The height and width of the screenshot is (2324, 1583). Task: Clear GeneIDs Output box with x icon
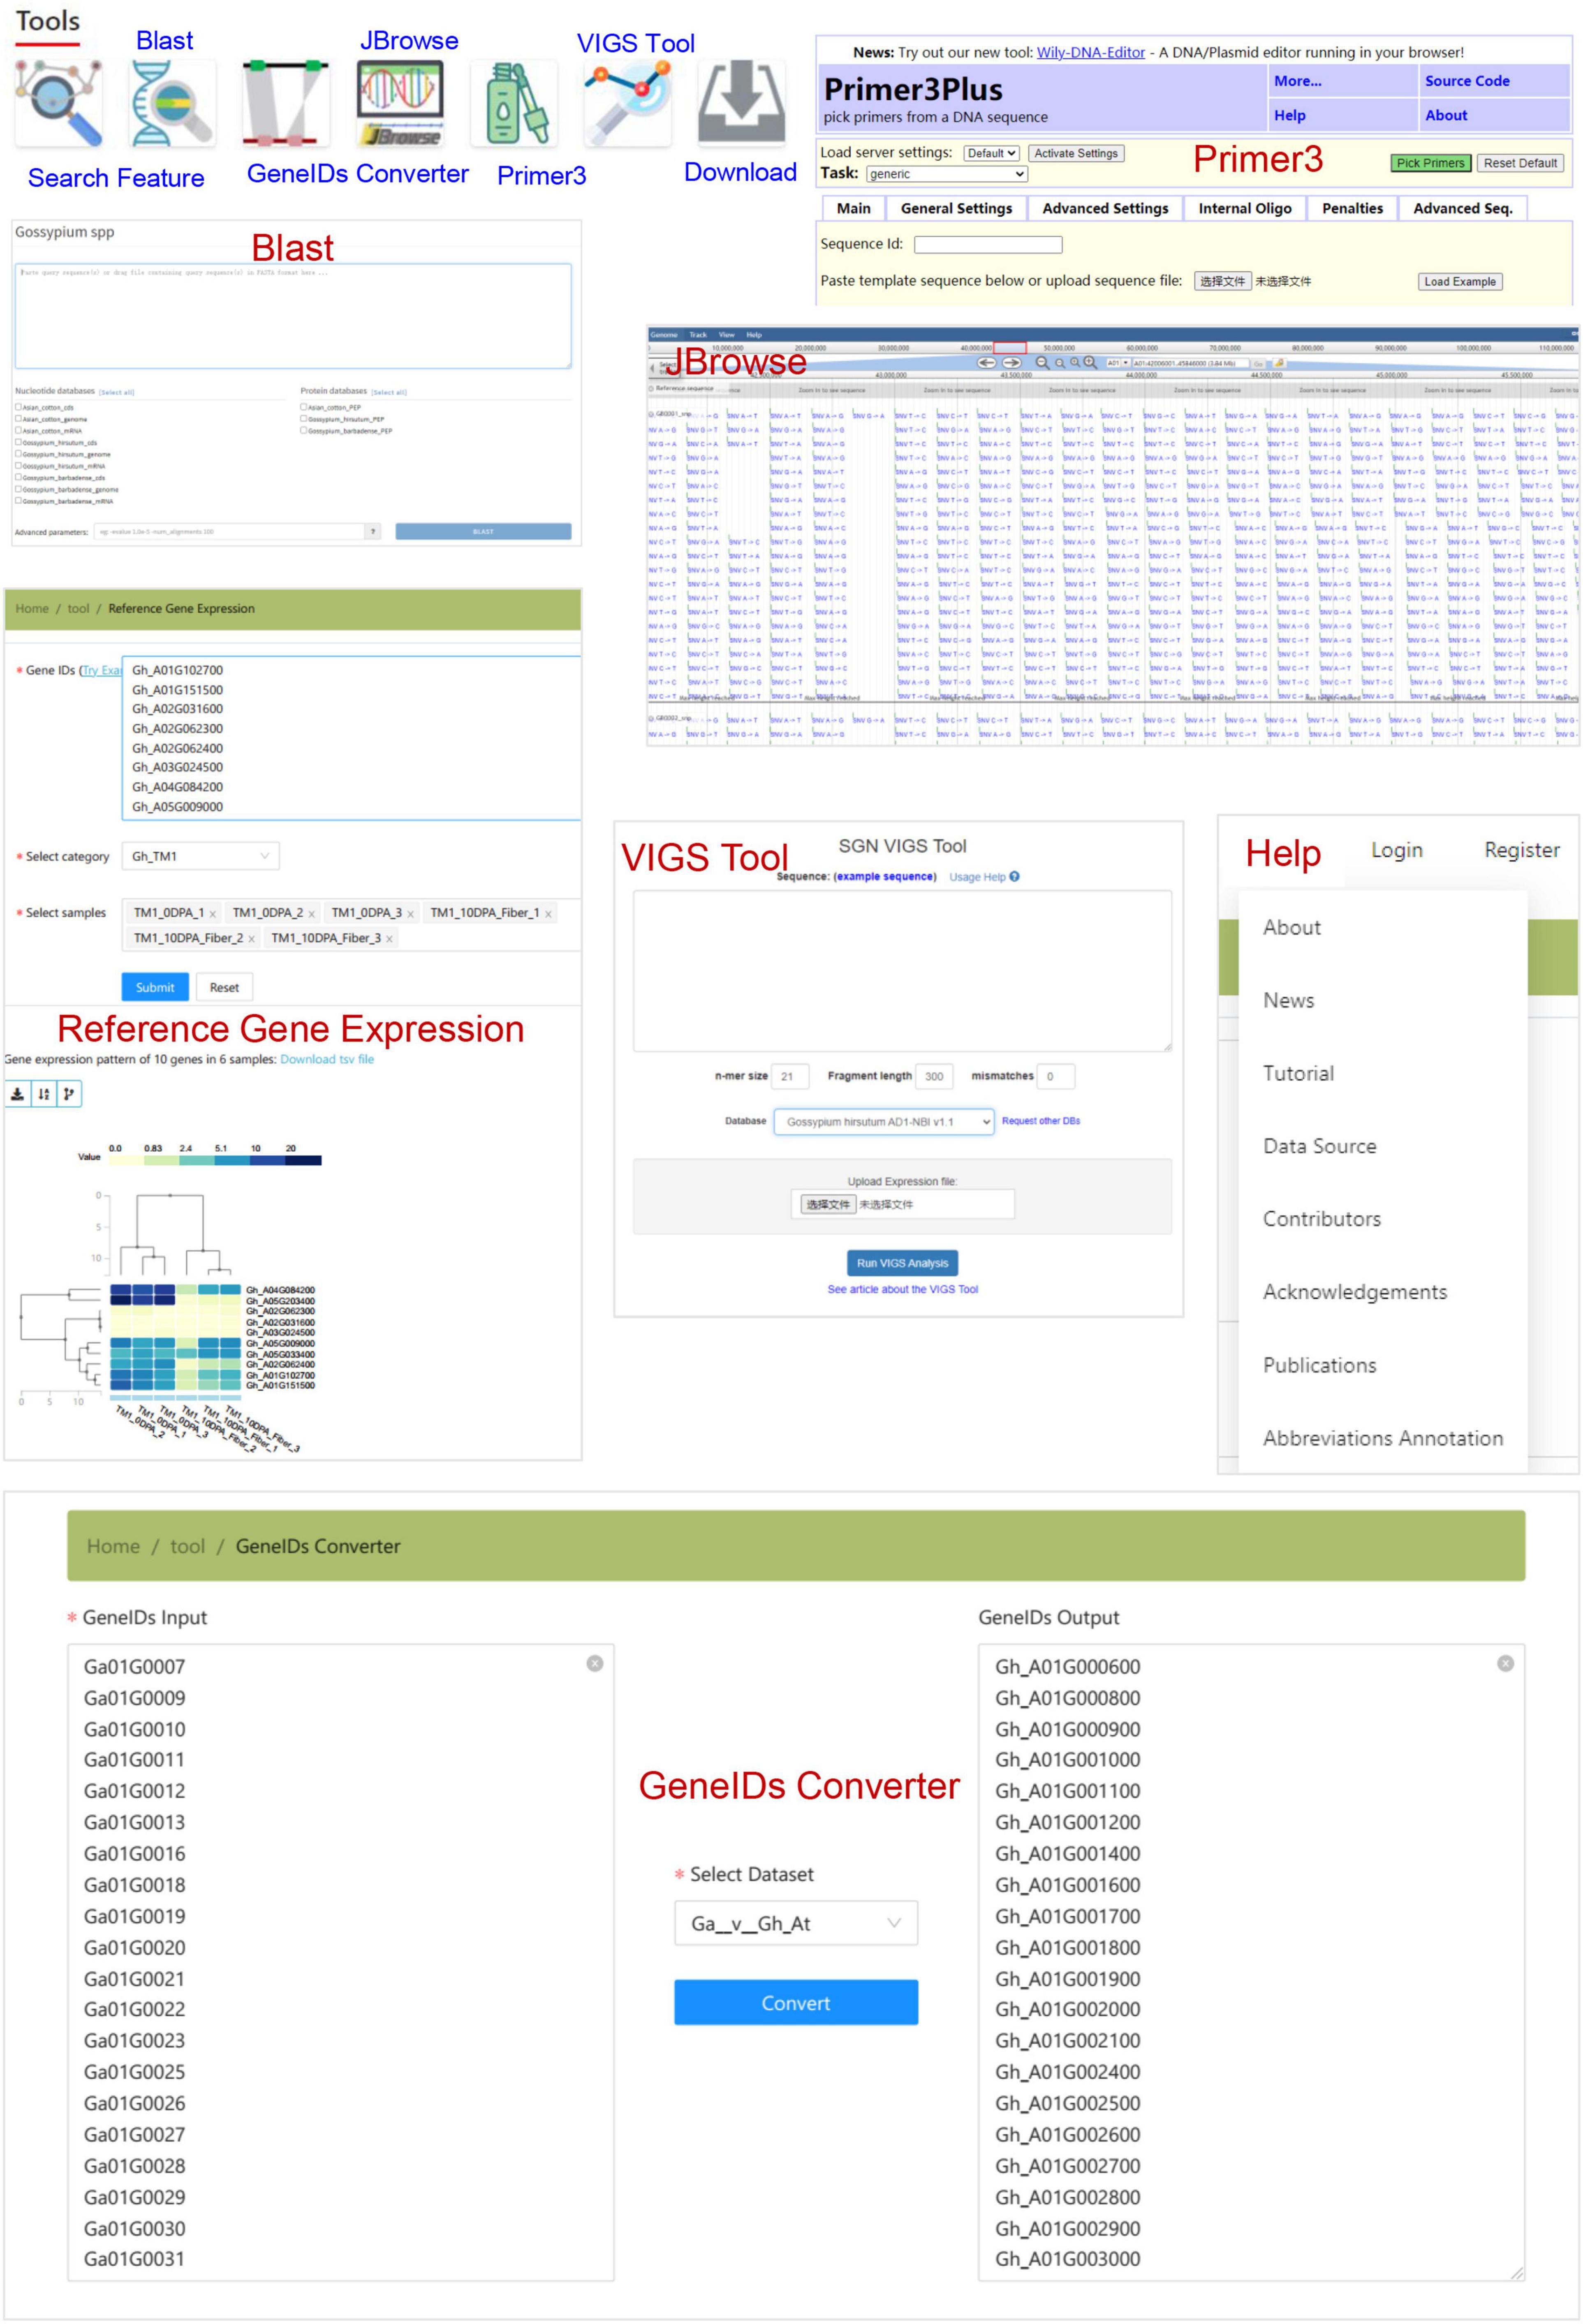1506,1663
